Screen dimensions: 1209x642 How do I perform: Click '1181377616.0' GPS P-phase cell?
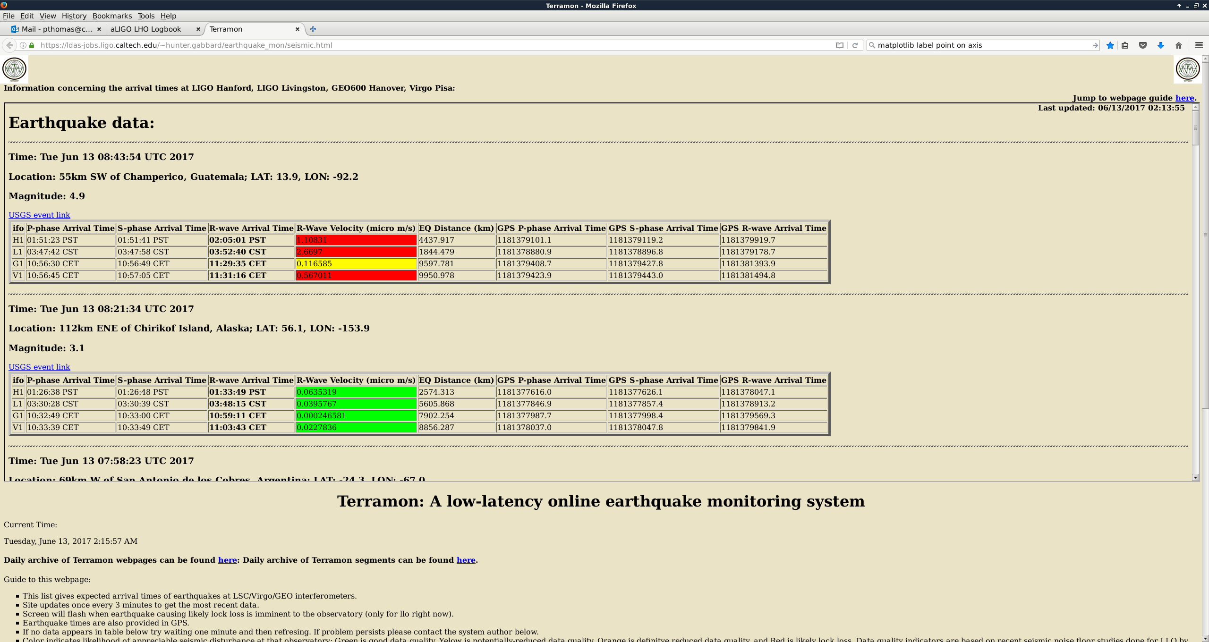[552, 392]
